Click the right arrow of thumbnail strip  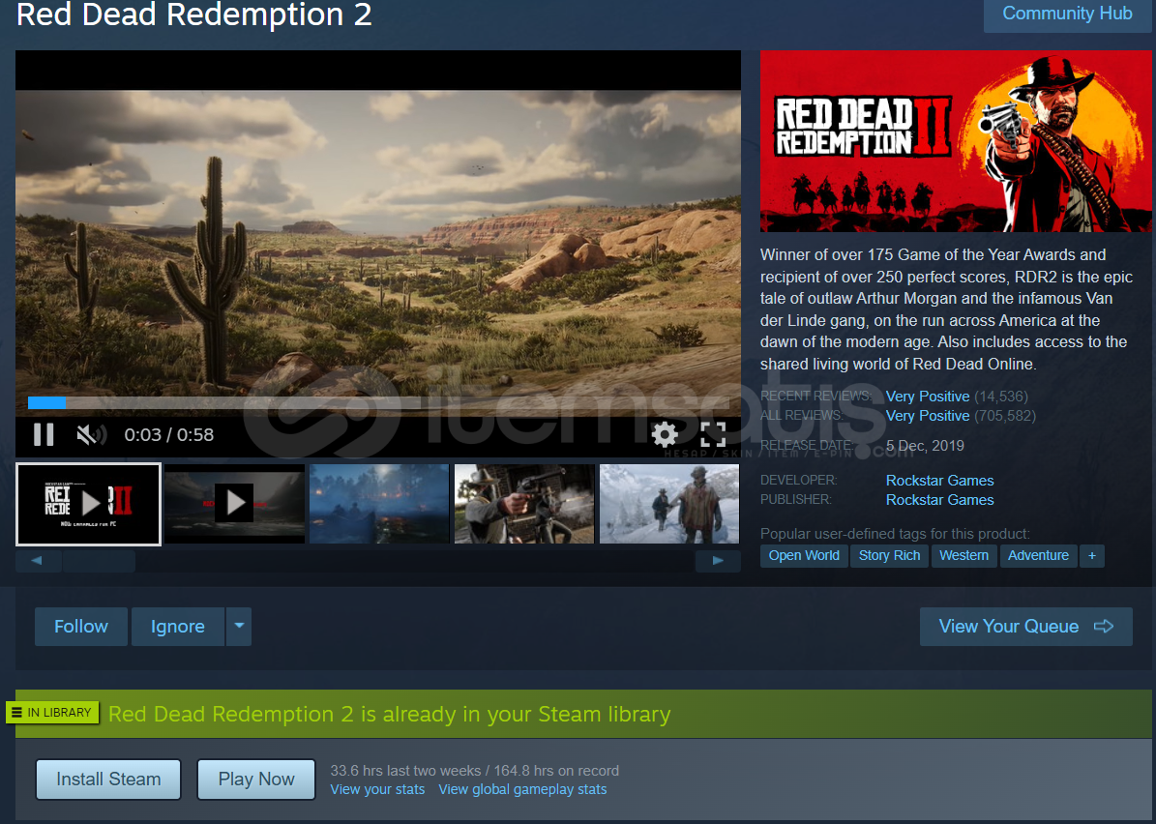tap(718, 561)
